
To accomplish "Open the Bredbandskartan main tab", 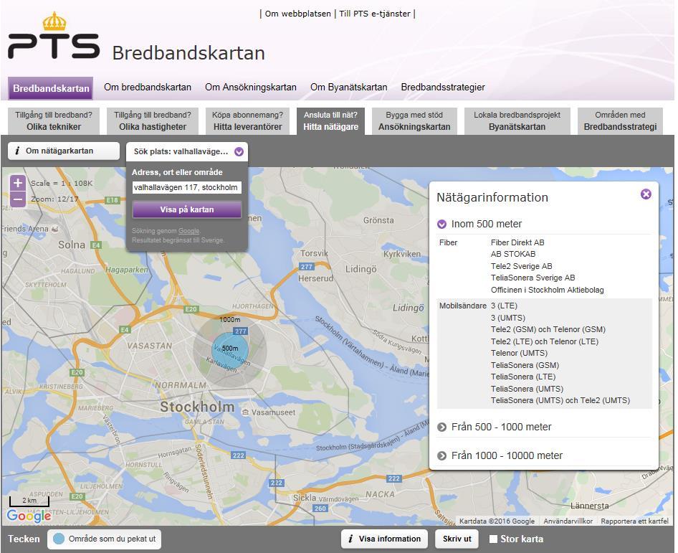I will coord(51,88).
